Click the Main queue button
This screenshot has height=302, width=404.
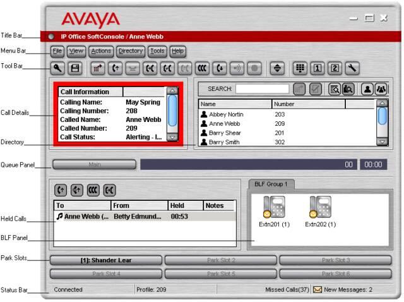pos(94,164)
